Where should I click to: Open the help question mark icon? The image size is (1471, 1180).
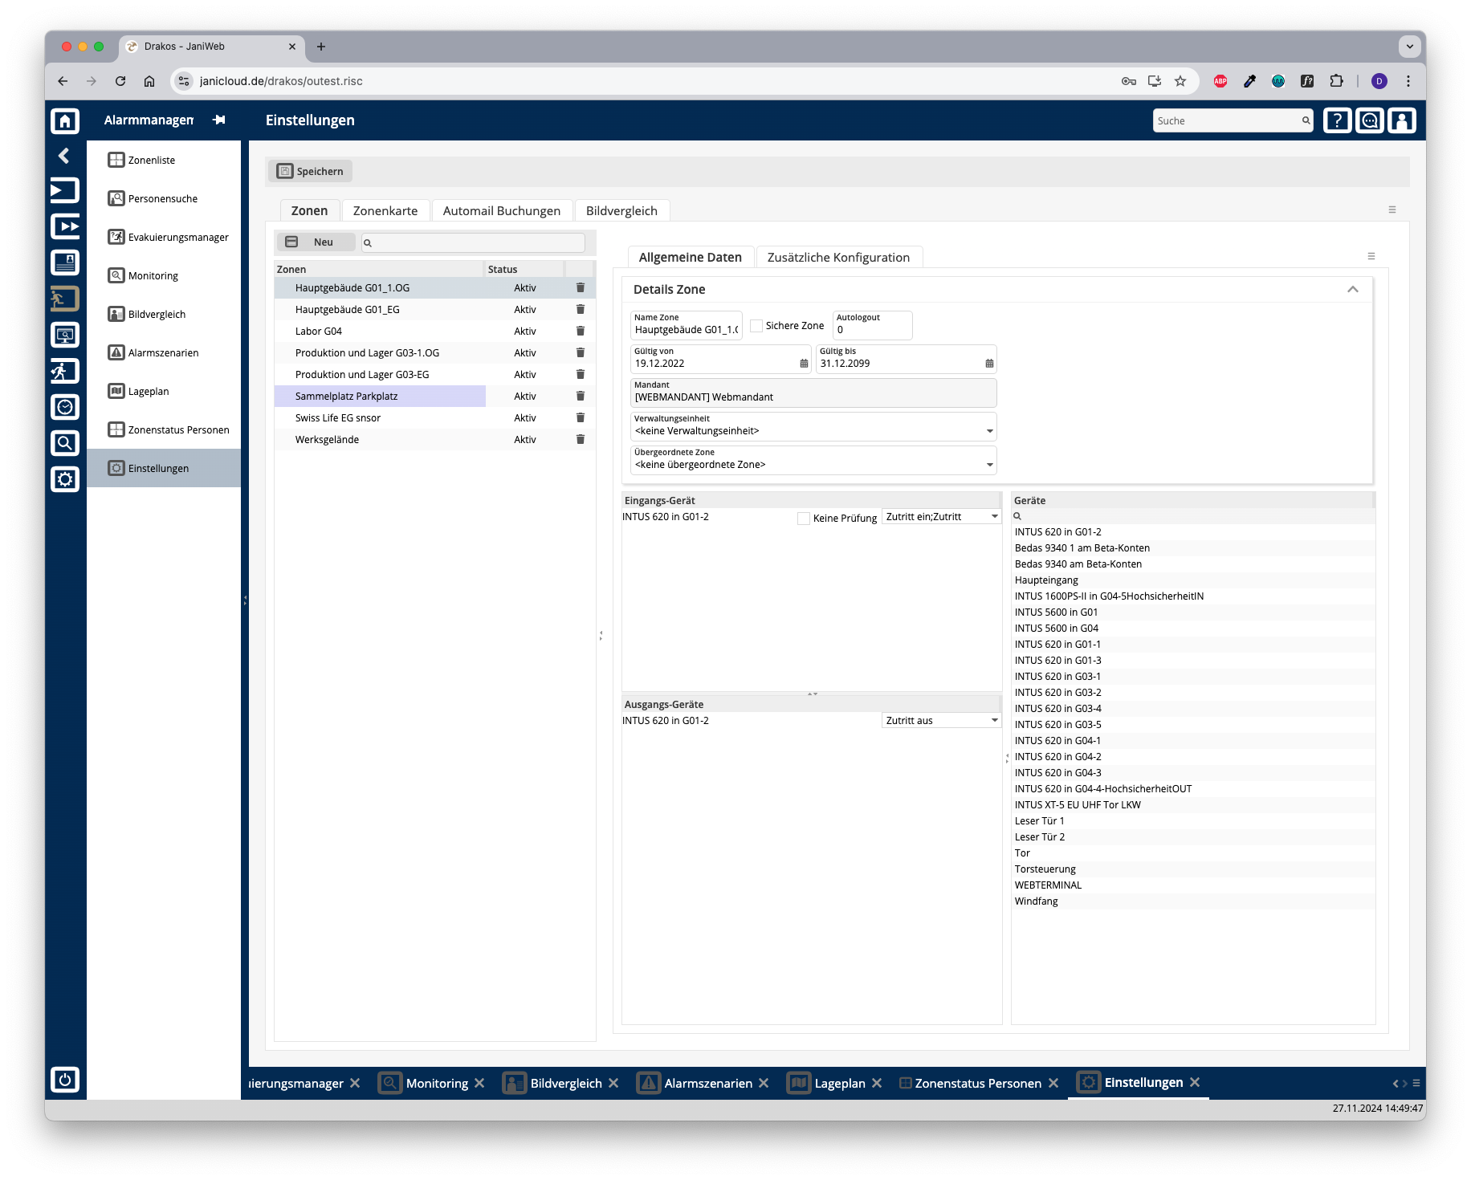(x=1337, y=120)
